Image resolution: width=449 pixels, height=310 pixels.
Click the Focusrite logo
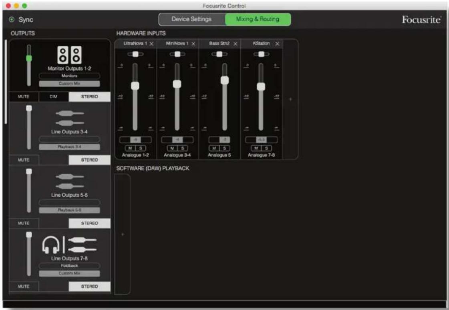click(421, 20)
